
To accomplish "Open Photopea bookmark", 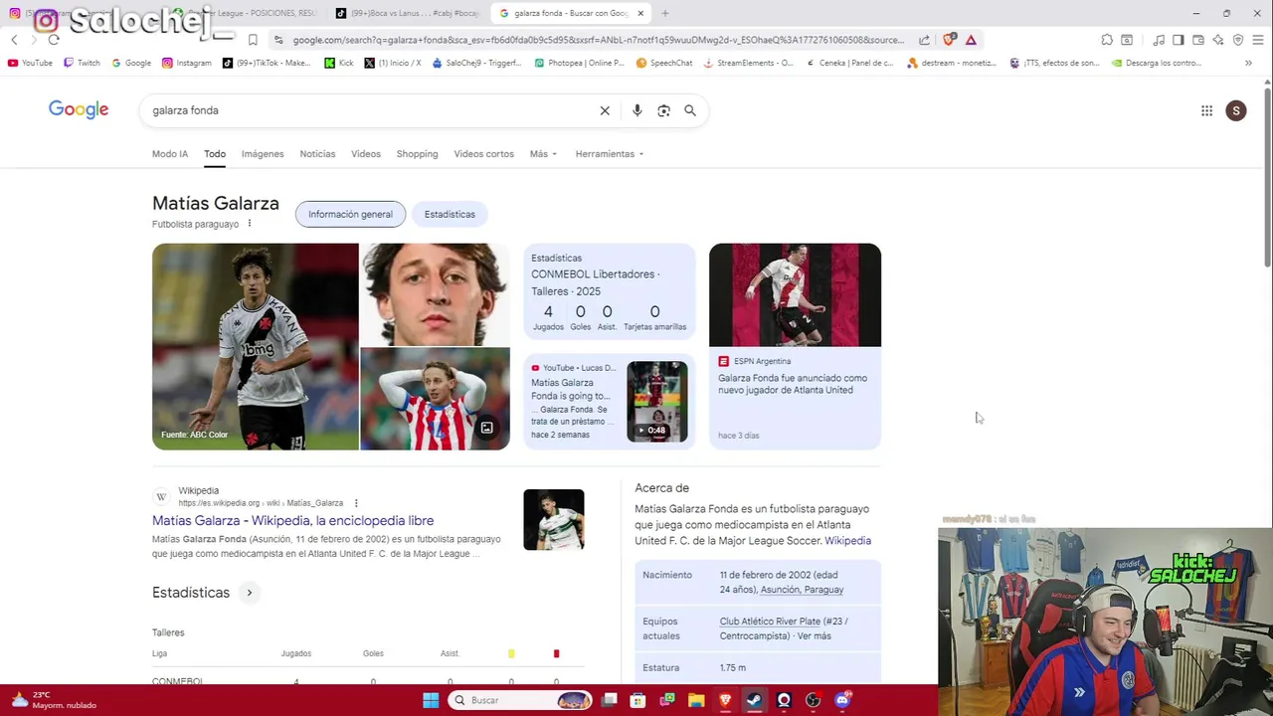I will click(x=579, y=63).
